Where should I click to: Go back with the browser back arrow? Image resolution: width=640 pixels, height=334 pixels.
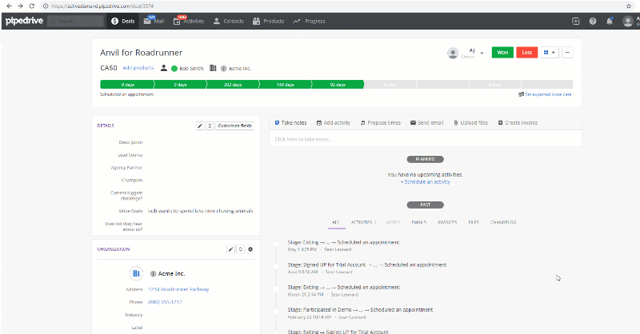tap(9, 6)
